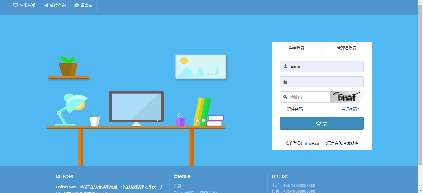Click the lock icon in the password field
The image size is (423, 193).
point(285,82)
